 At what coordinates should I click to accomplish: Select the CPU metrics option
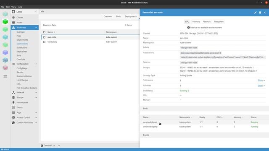click(x=187, y=22)
